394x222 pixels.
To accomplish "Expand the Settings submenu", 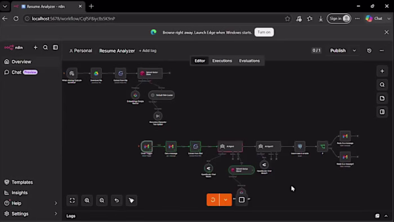I will pyautogui.click(x=31, y=214).
